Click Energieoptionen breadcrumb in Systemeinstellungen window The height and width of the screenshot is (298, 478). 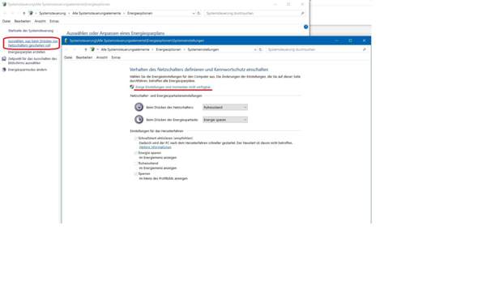[169, 49]
